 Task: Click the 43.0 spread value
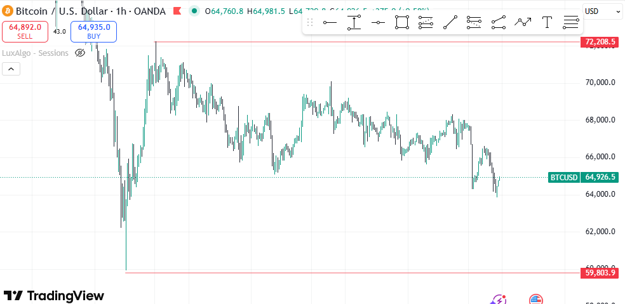(60, 32)
